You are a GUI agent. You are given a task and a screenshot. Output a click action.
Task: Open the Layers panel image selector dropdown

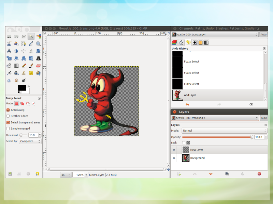click(x=215, y=118)
